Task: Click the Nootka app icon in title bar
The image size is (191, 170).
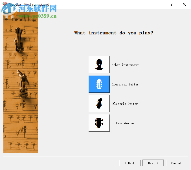Action: [x=5, y=4]
